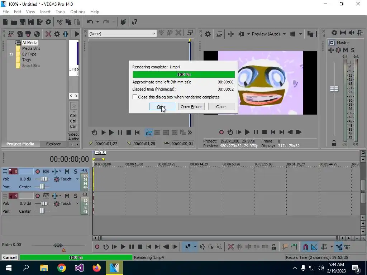Expand the By Type media bin

[11, 54]
